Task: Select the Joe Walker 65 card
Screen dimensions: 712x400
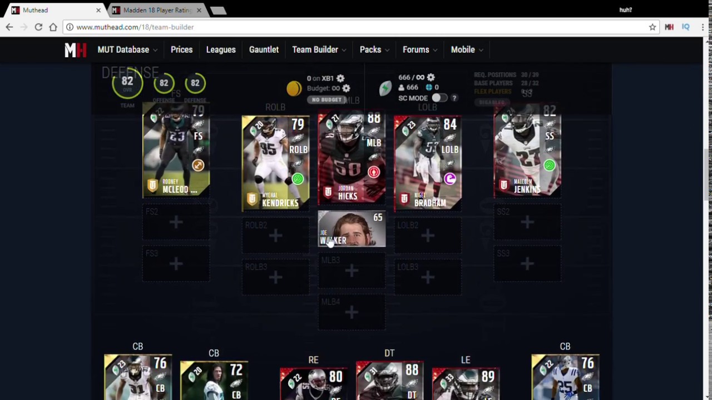Action: (351, 229)
